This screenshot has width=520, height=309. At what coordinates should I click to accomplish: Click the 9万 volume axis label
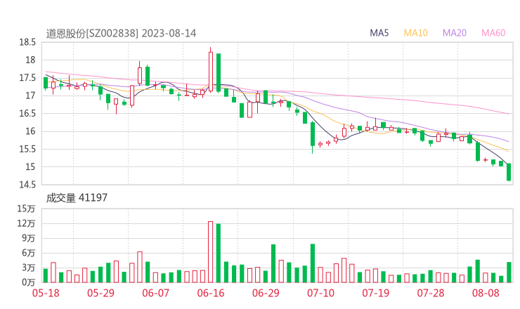coord(29,238)
